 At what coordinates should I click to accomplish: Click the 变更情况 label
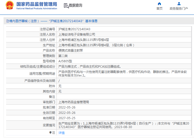coord(49,125)
